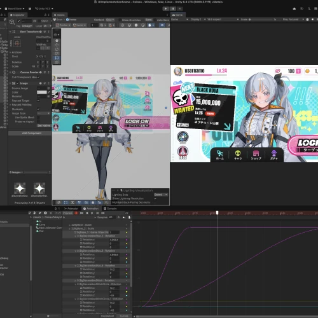Go to last keyframe in Animation
Viewport: 318px width, 318px height.
103,213
